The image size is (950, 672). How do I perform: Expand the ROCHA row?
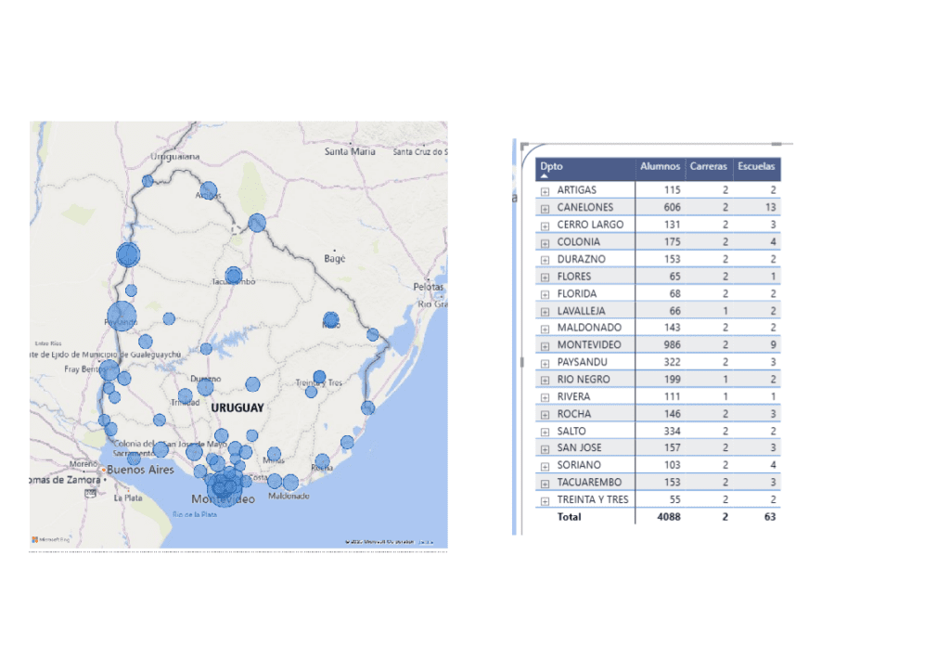tap(545, 415)
